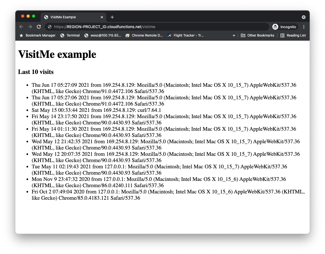The width and height of the screenshot is (325, 254).
Task: Click the browser forward arrow
Action: (30, 27)
